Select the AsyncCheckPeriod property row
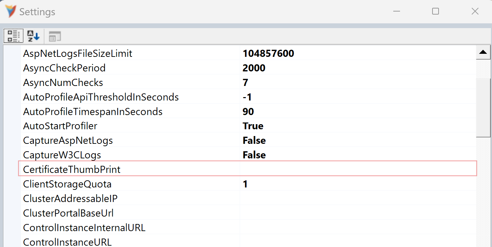 249,68
